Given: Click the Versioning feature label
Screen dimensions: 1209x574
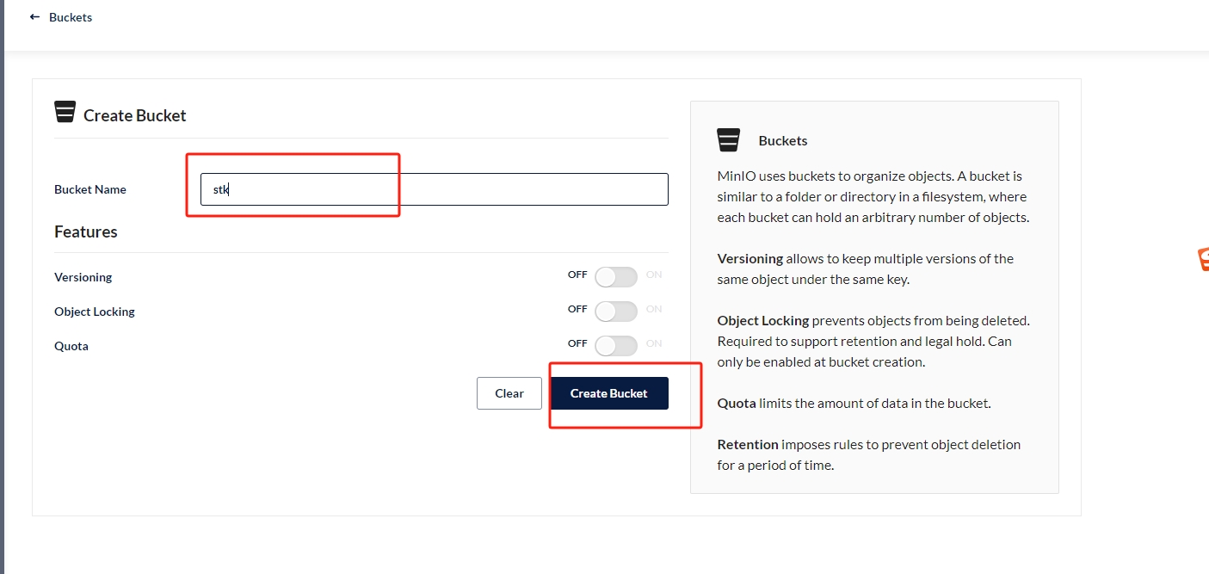Looking at the screenshot, I should [x=83, y=277].
